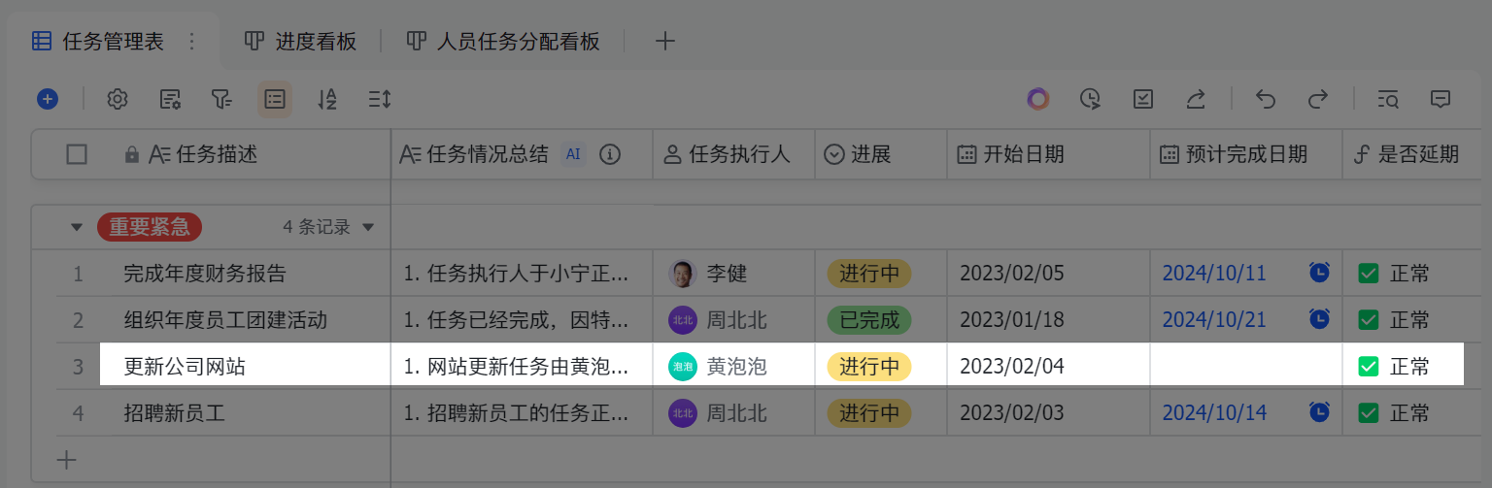Screen dimensions: 1492x488
Task: Click the share arrow icon
Action: point(1196,99)
